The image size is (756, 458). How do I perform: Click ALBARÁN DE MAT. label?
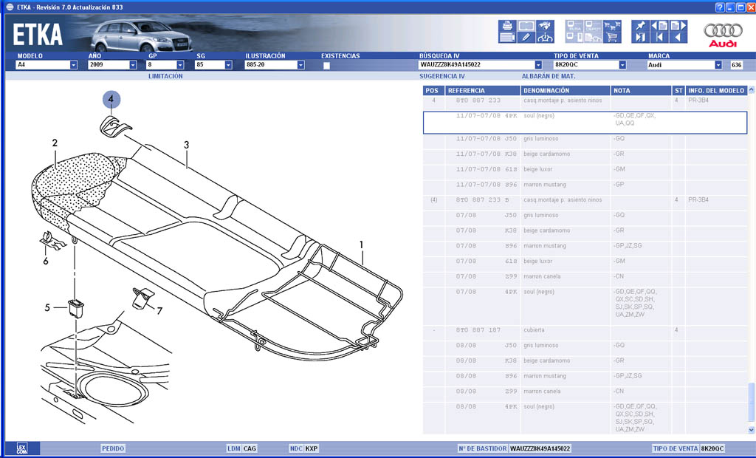point(549,76)
